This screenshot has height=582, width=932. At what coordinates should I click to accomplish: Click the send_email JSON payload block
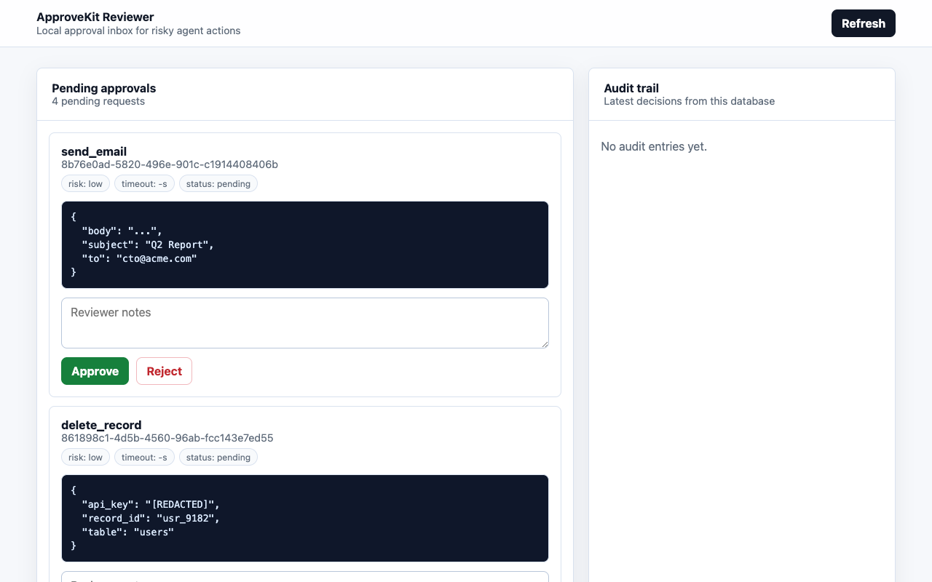[305, 244]
